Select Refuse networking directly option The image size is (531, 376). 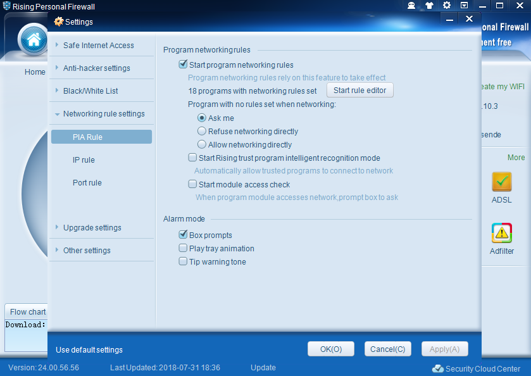pyautogui.click(x=202, y=131)
